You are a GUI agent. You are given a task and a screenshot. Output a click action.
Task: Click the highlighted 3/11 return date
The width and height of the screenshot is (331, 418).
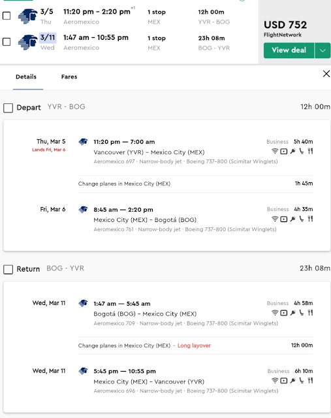[48, 38]
